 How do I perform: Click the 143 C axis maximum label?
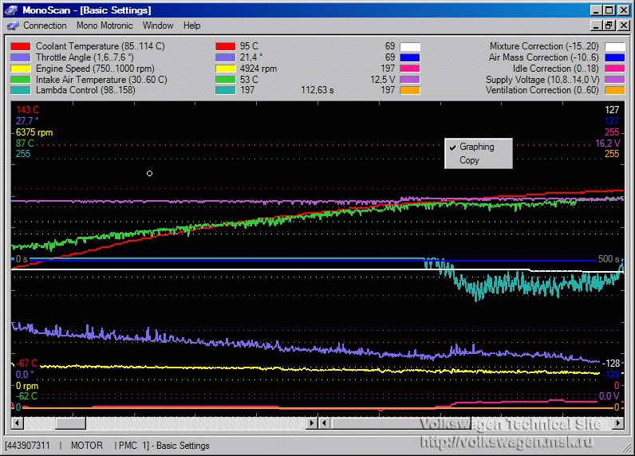[28, 110]
